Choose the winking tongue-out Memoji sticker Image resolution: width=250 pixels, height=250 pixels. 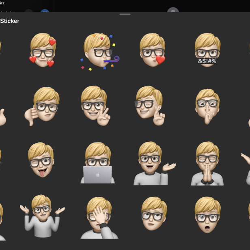[41, 159]
